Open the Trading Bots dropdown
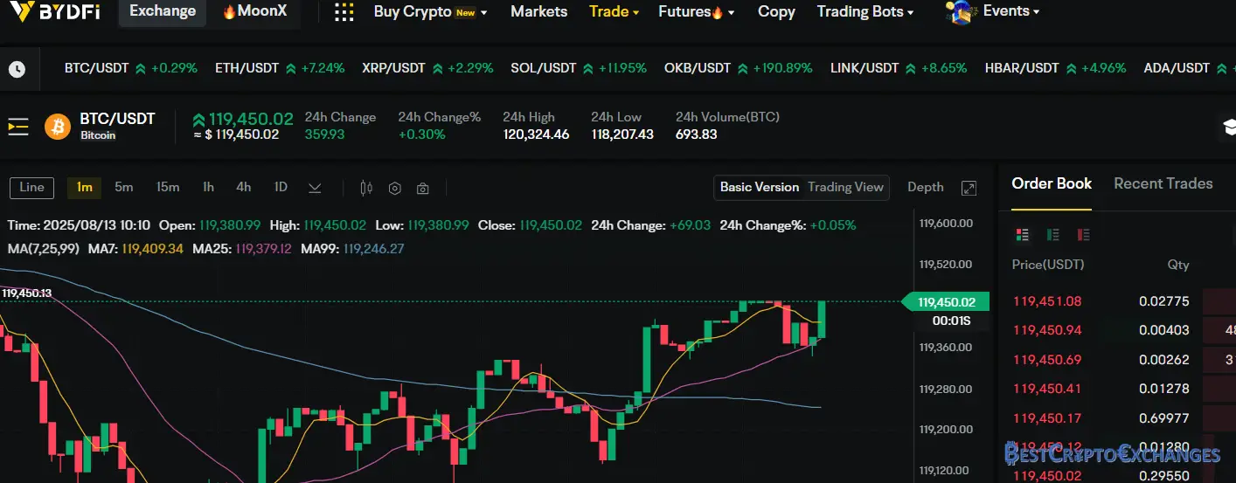 tap(865, 11)
